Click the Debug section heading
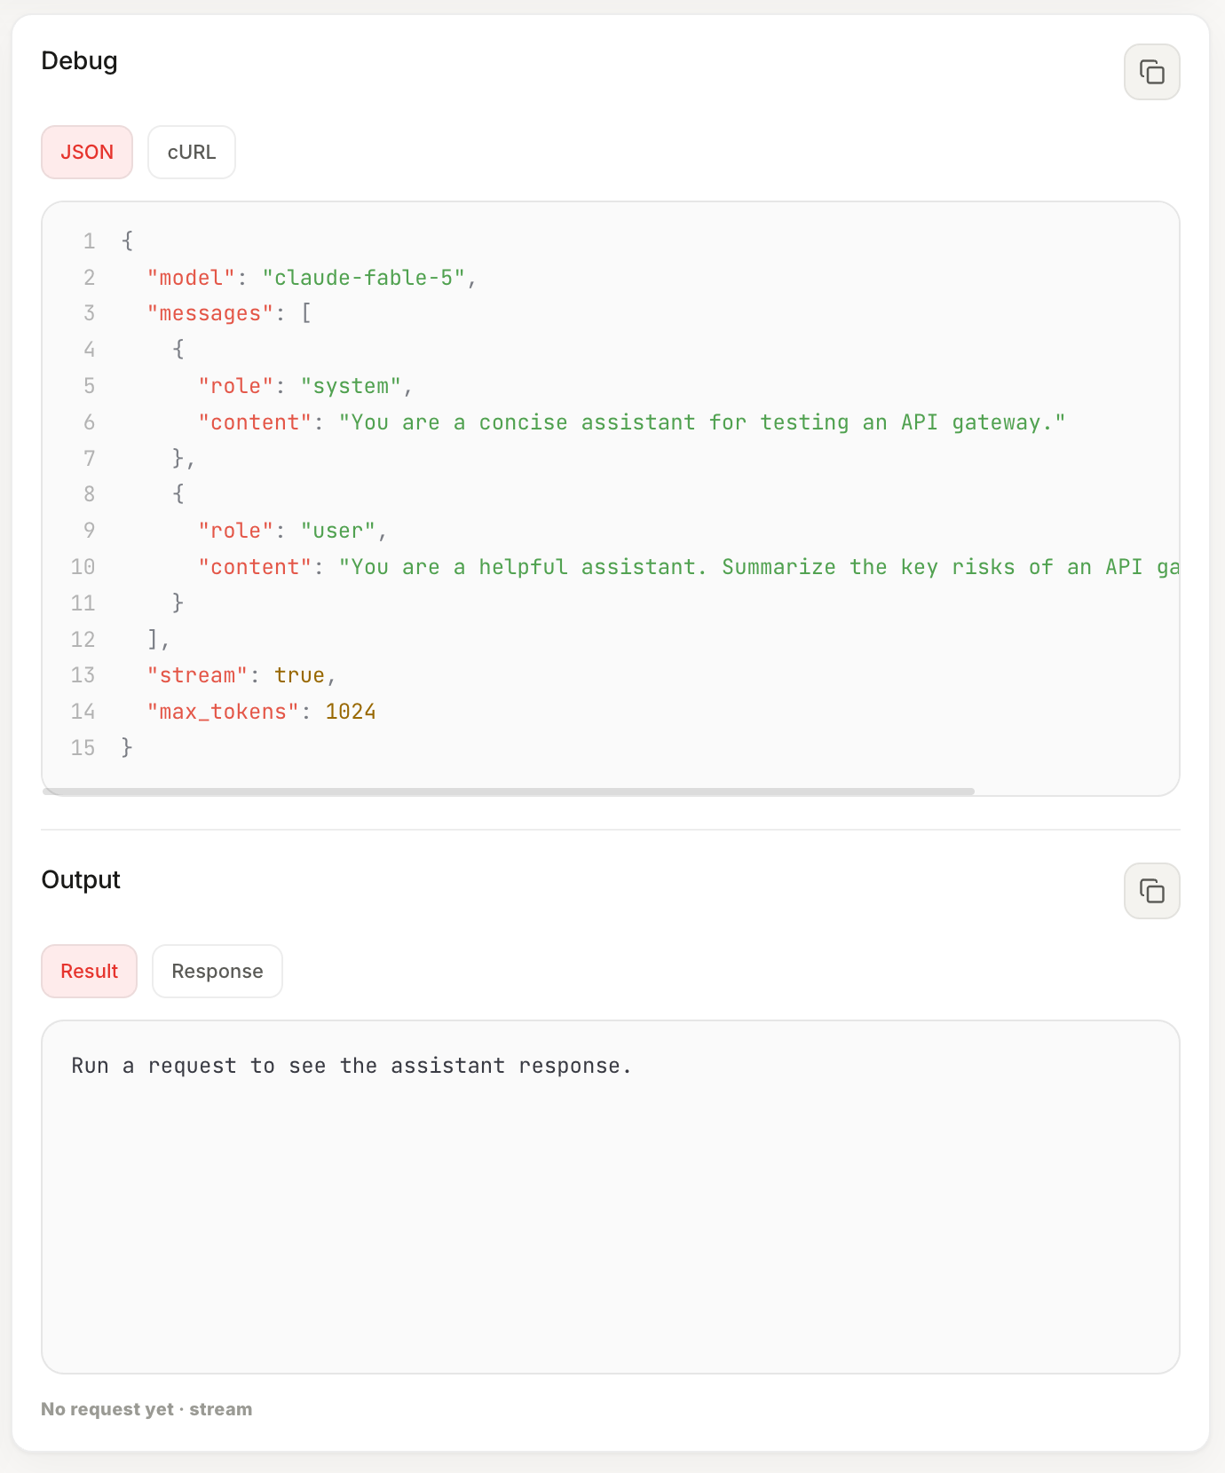The width and height of the screenshot is (1225, 1473). [x=79, y=60]
